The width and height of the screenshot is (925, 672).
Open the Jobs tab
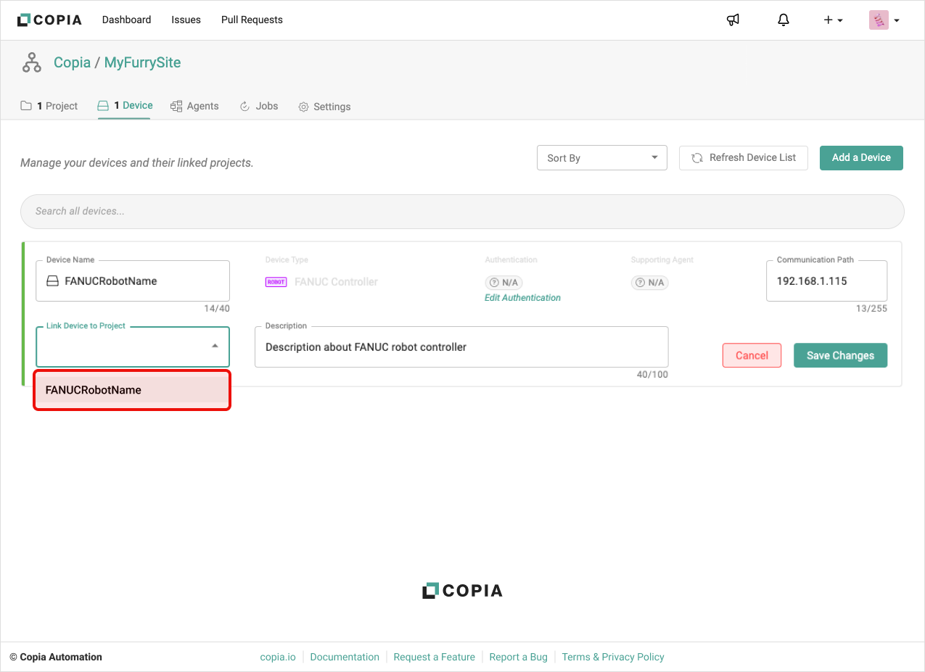[x=259, y=107]
